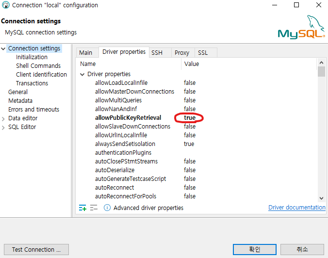
Task: Click the DBeaver app icon in the title bar
Action: coord(6,5)
